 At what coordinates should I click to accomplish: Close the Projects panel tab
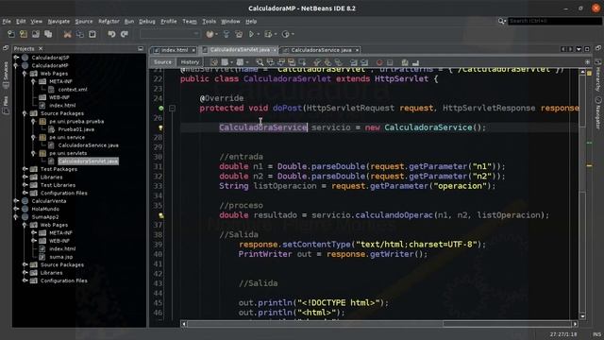[41, 48]
